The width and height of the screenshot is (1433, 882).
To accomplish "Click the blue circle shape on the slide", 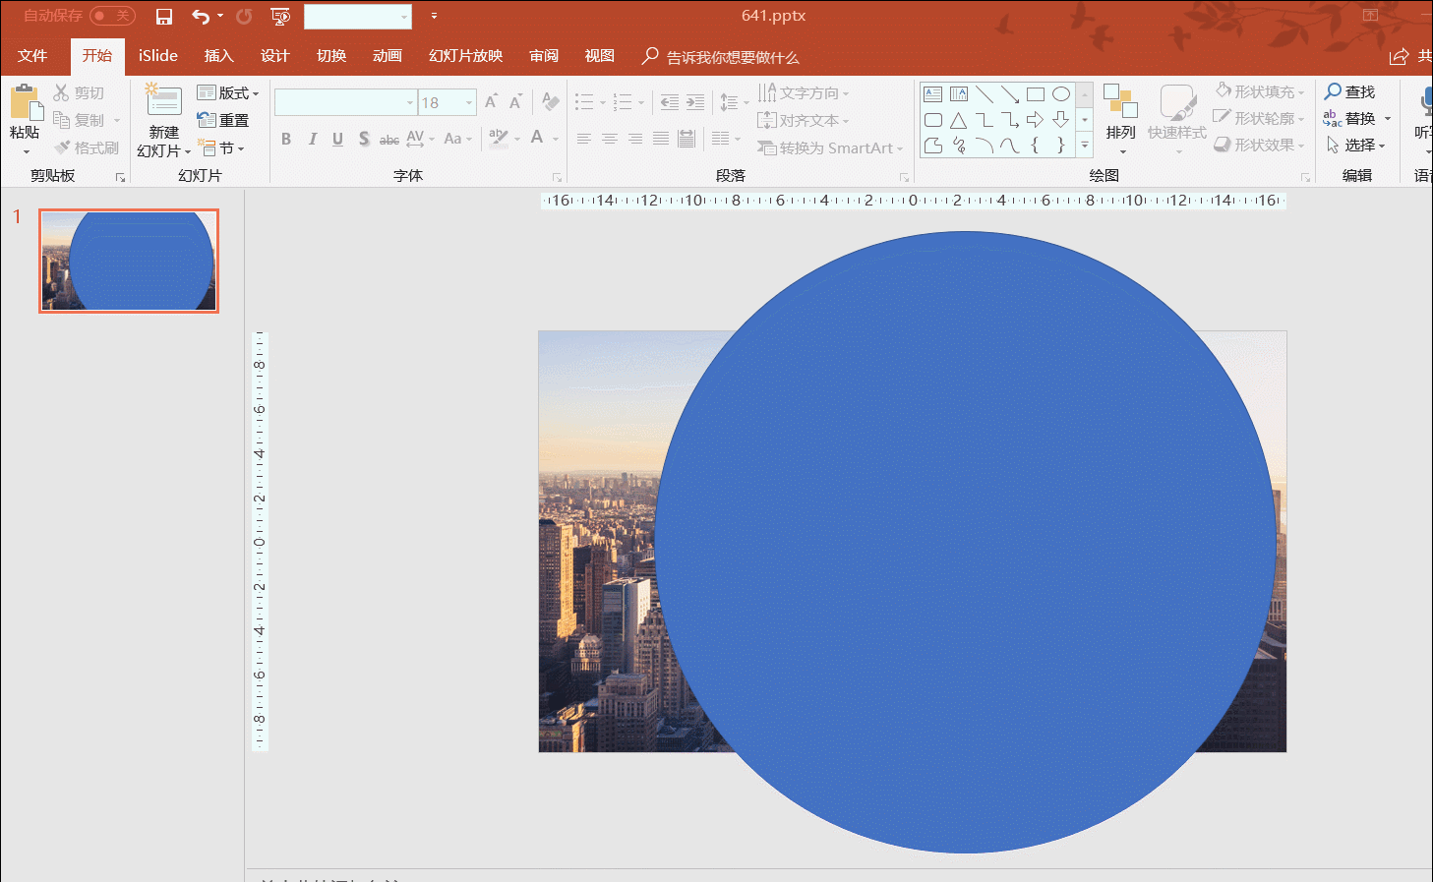I will pos(964,542).
